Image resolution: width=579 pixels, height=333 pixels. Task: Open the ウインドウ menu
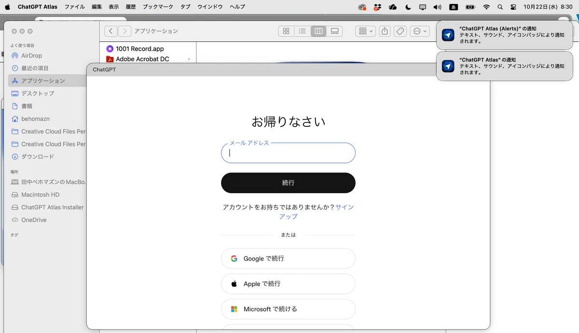point(210,7)
